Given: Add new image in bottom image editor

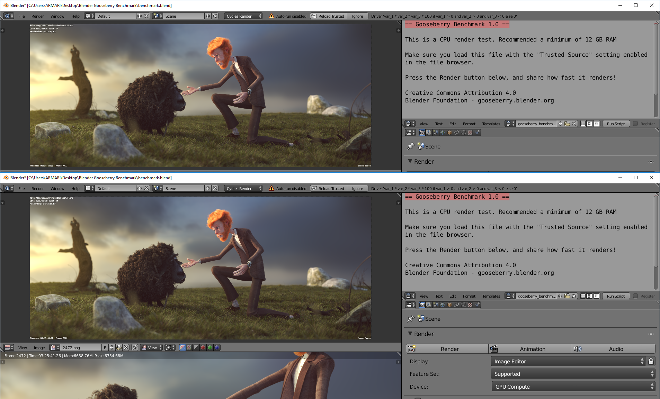Looking at the screenshot, I should pos(112,347).
